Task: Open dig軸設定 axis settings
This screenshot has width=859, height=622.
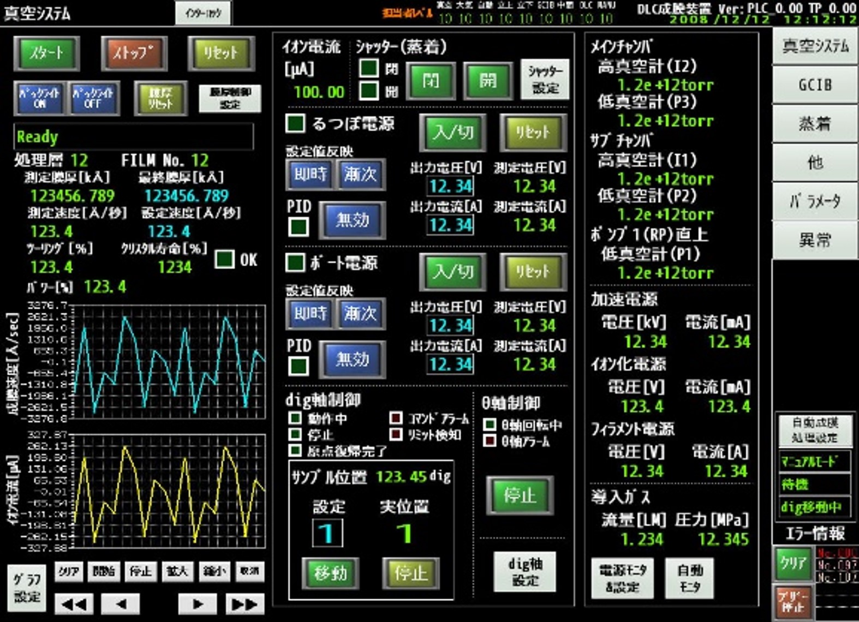Action: click(x=525, y=572)
